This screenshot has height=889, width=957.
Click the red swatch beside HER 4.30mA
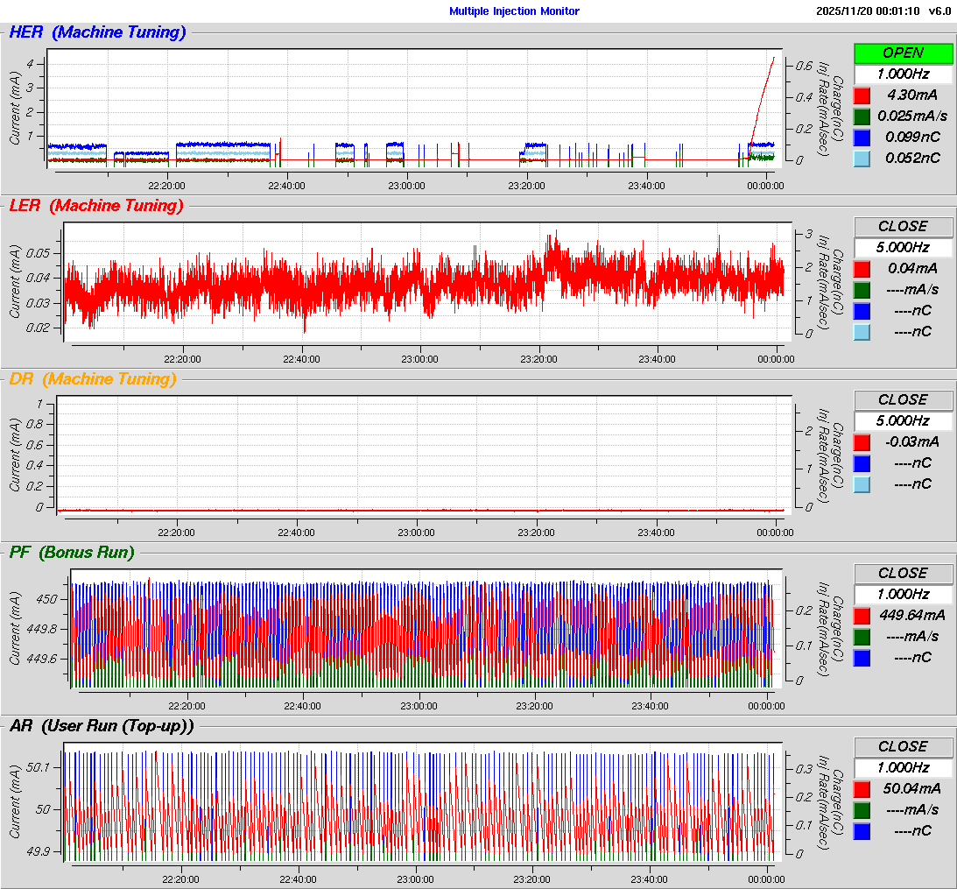[x=862, y=95]
